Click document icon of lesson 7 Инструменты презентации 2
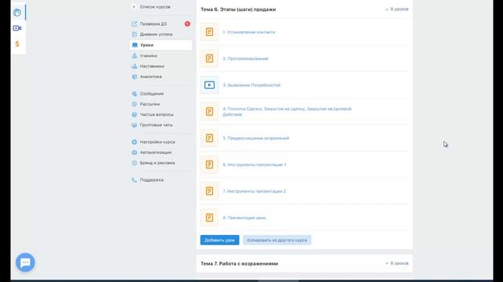 click(x=210, y=191)
